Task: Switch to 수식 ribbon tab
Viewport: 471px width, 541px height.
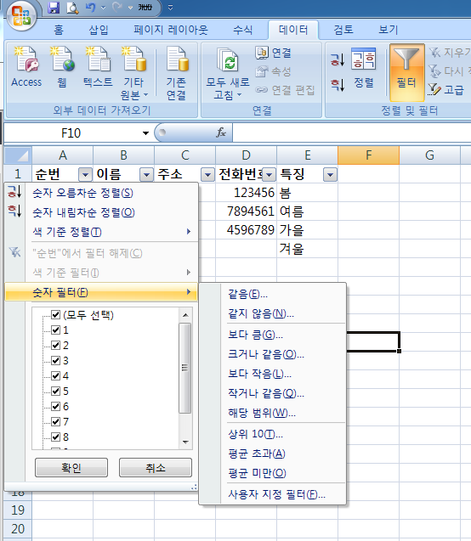Action: [x=243, y=30]
